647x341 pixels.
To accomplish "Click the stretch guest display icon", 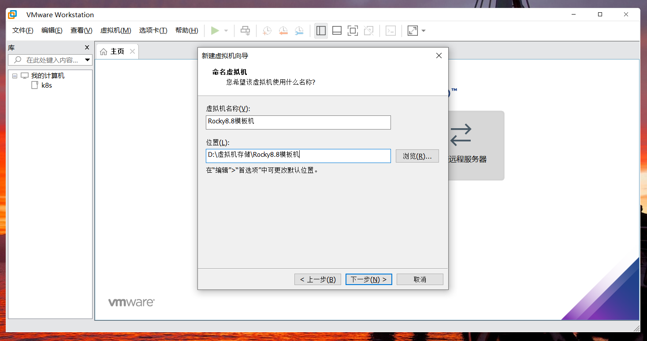I will point(413,30).
